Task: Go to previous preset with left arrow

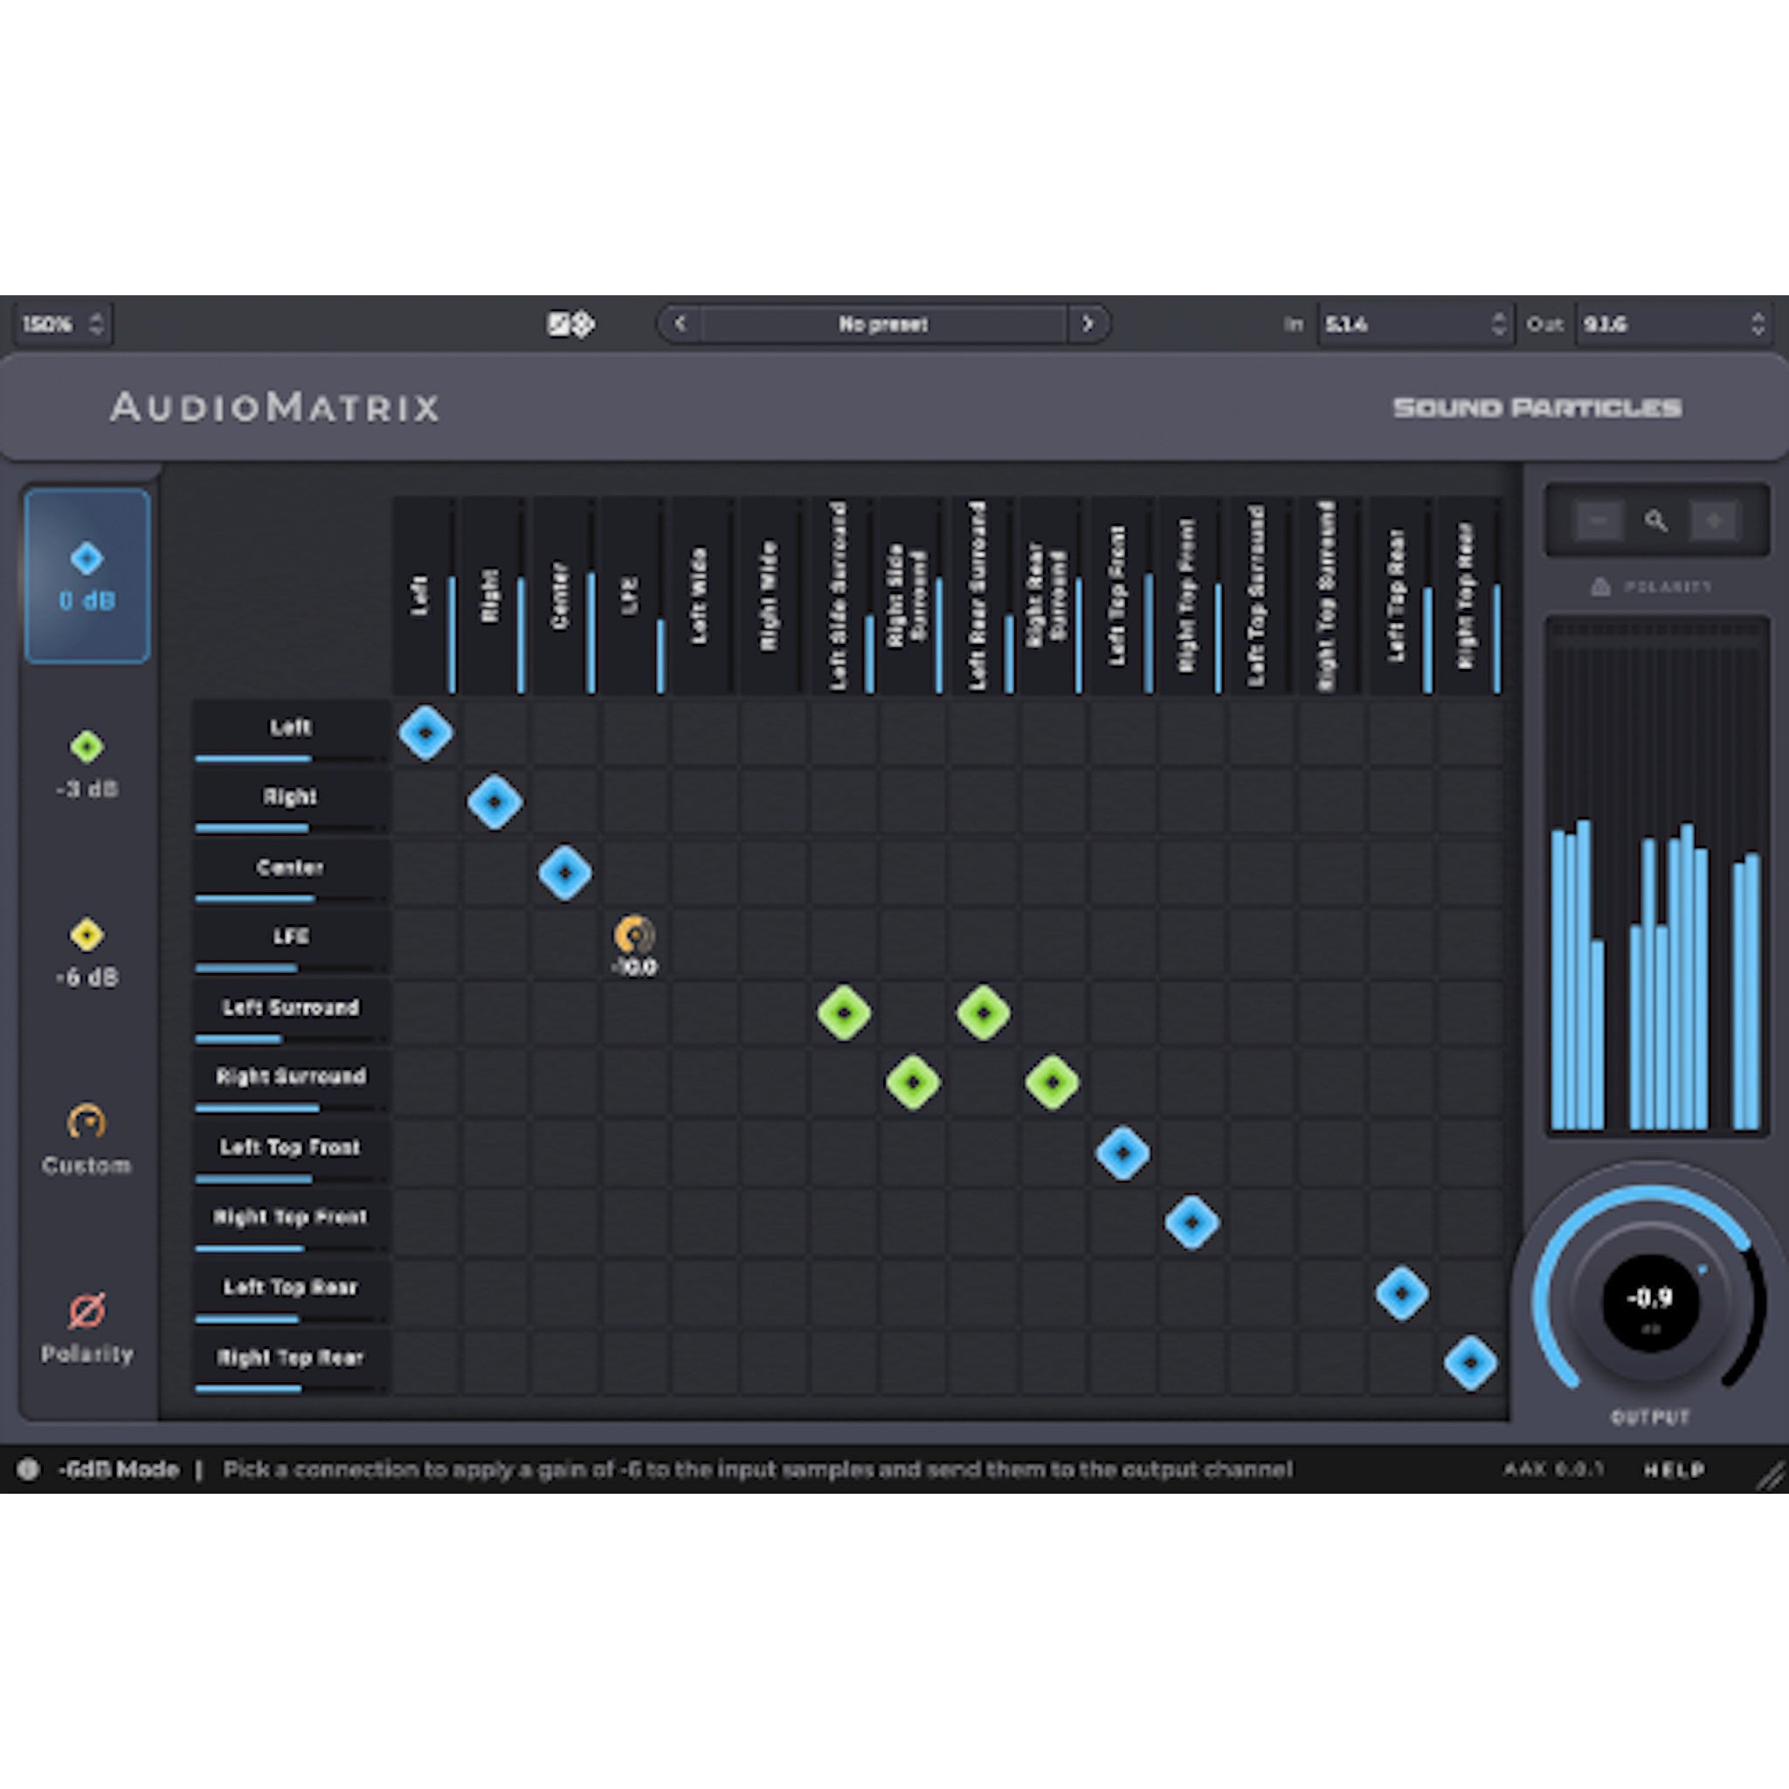Action: [679, 325]
